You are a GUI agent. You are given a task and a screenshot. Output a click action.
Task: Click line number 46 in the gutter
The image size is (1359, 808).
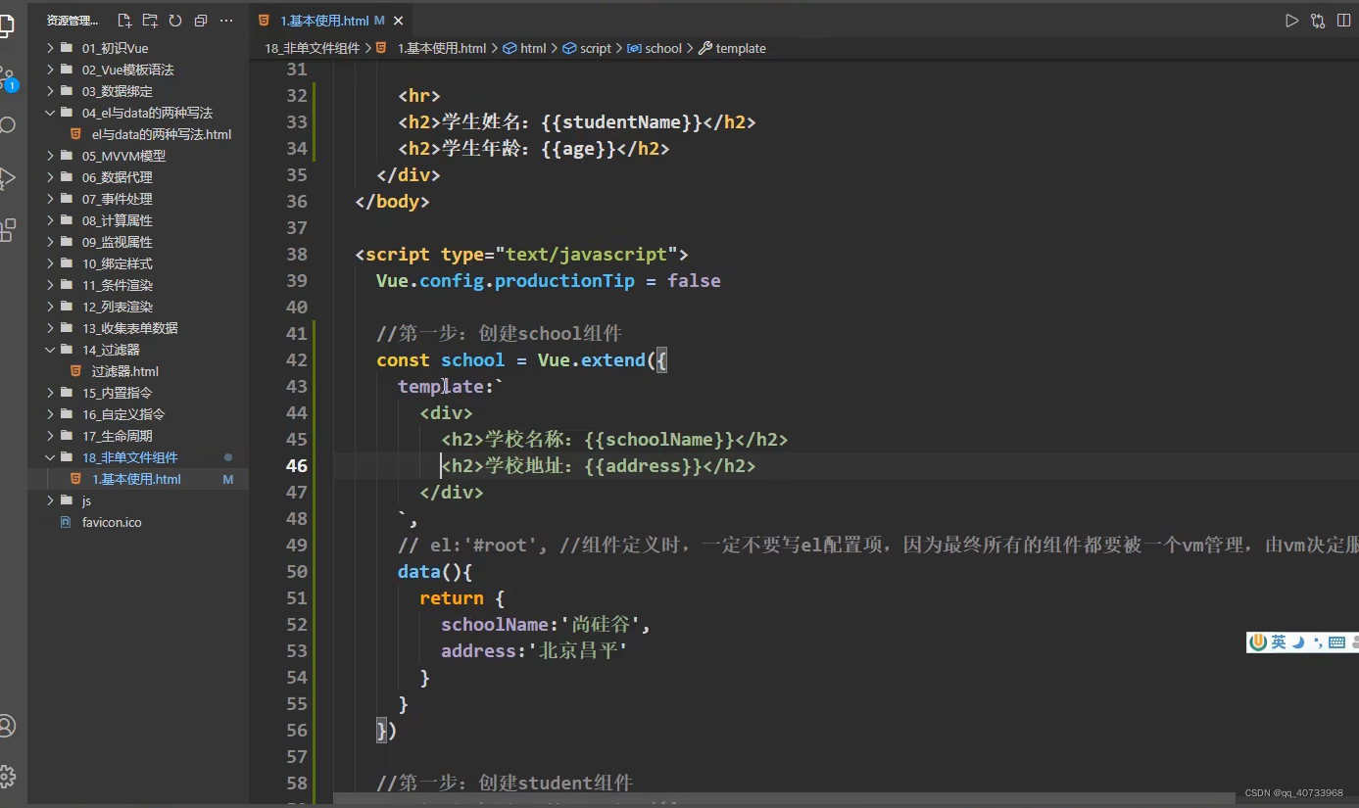pyautogui.click(x=296, y=465)
